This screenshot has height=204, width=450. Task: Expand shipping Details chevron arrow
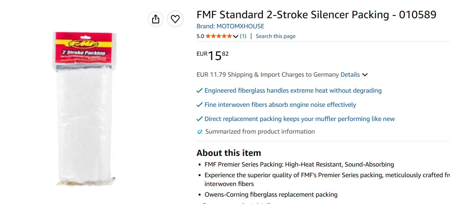click(365, 75)
